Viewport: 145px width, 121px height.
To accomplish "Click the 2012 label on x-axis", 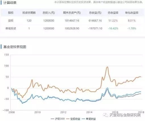I will point(63,112).
